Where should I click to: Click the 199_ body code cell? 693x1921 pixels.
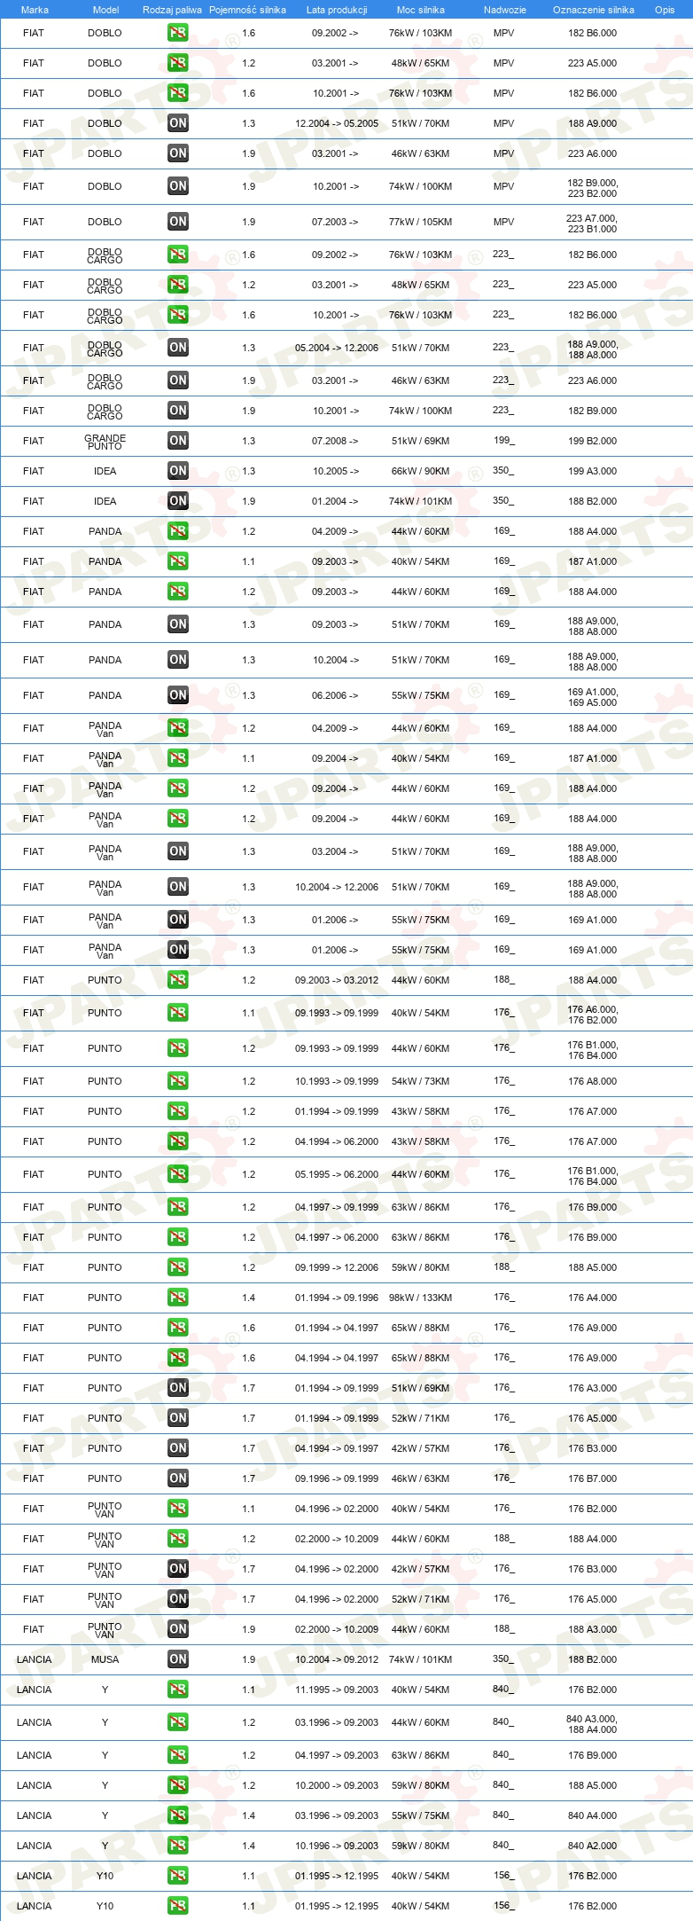pyautogui.click(x=503, y=440)
